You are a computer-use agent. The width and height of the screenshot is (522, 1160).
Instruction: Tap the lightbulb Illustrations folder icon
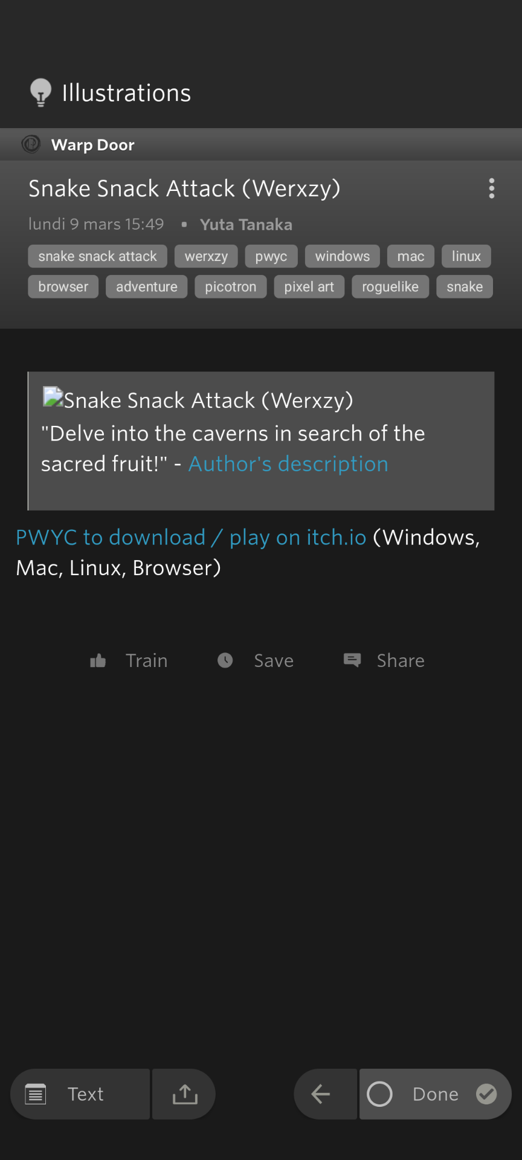click(x=40, y=93)
